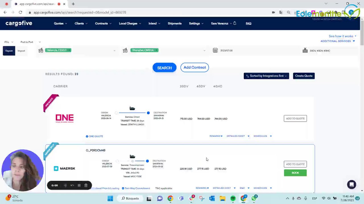Viewport: 364px width, 204px height.
Task: Open WhatsApp from the taskbar
Action: [x=254, y=198]
